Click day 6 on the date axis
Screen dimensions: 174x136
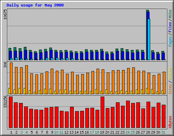click(37, 132)
